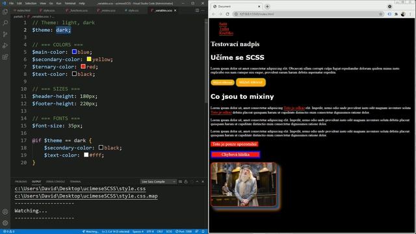Click the Ln 2, Col 14 cursor position
Screen dimensions: 416x234
pyautogui.click(x=116, y=231)
